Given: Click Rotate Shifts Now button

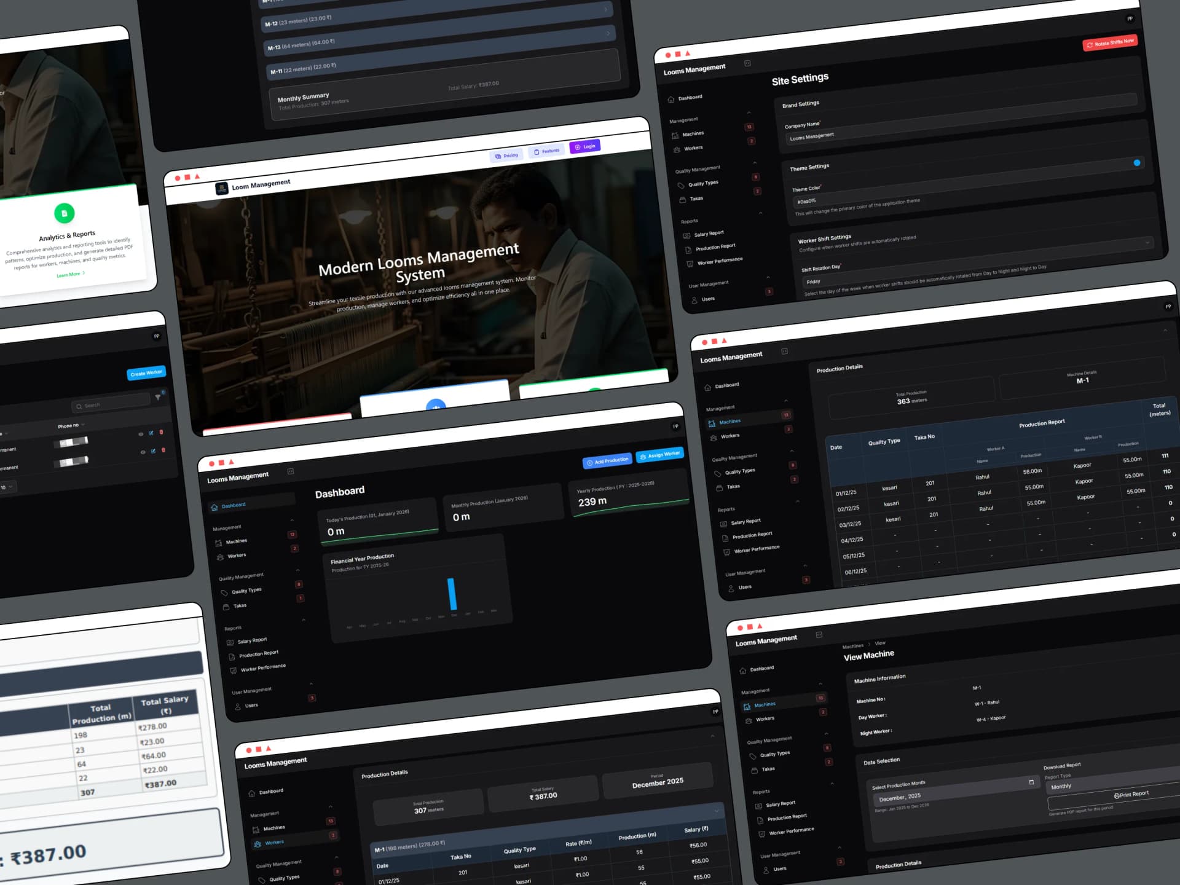Looking at the screenshot, I should [1110, 43].
